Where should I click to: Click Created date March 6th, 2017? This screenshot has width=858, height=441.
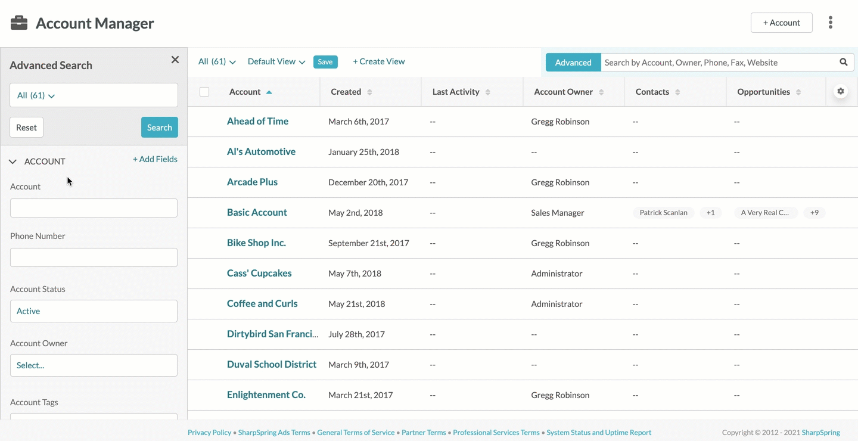(x=359, y=122)
